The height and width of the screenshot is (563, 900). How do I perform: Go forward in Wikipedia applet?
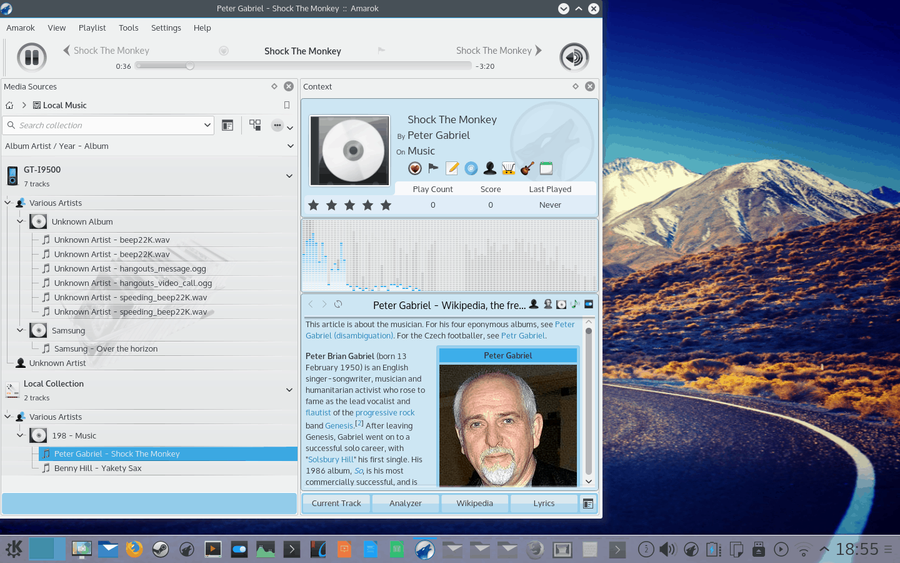324,304
